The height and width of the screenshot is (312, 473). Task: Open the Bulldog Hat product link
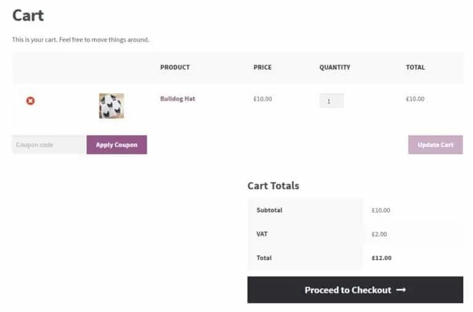point(177,98)
